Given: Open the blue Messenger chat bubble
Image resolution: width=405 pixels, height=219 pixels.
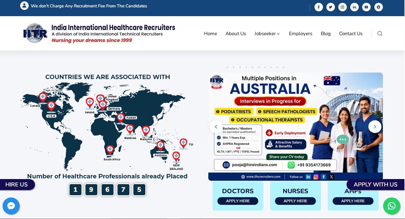Looking at the screenshot, I should (11, 206).
